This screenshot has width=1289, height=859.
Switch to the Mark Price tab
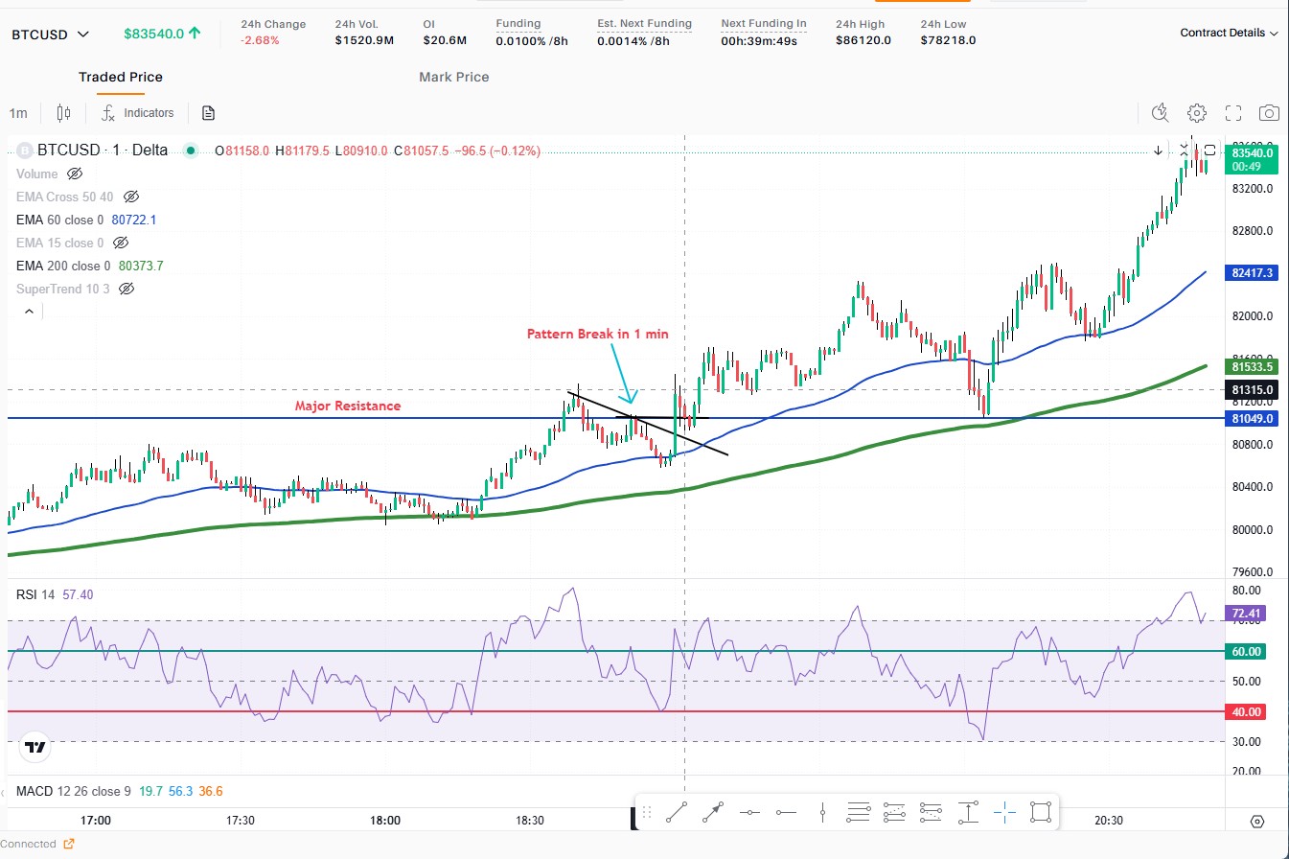(453, 77)
